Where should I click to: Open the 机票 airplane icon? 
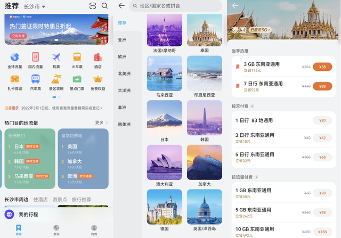point(56,57)
